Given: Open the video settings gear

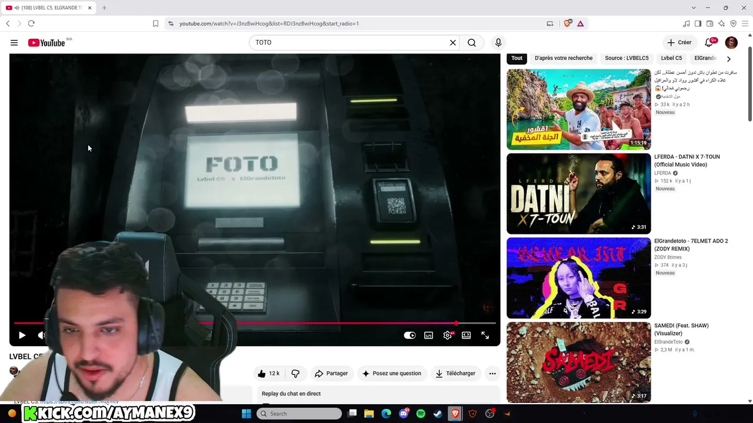Looking at the screenshot, I should click(448, 335).
